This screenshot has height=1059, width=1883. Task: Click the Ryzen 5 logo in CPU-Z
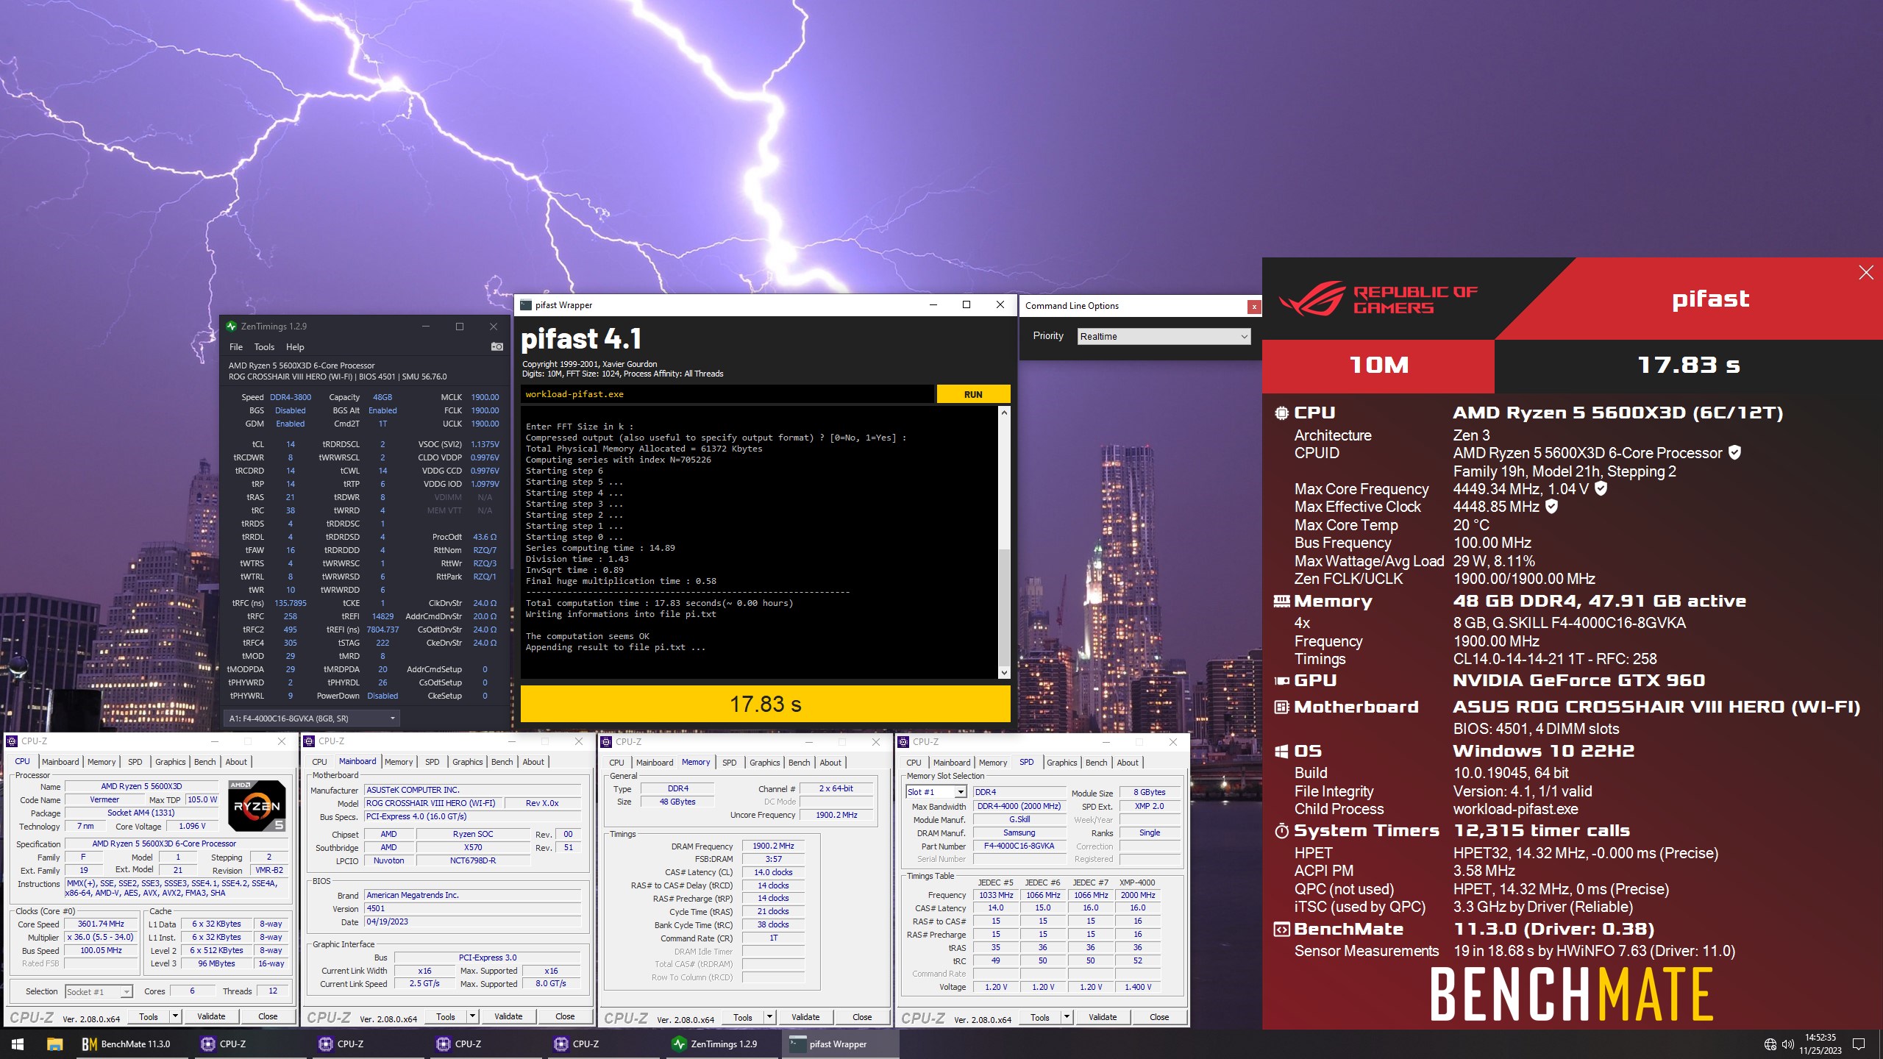tap(257, 805)
